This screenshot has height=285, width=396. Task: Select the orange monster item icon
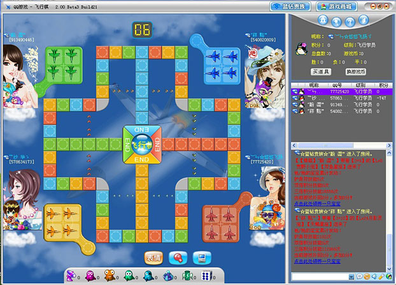(x=110, y=276)
